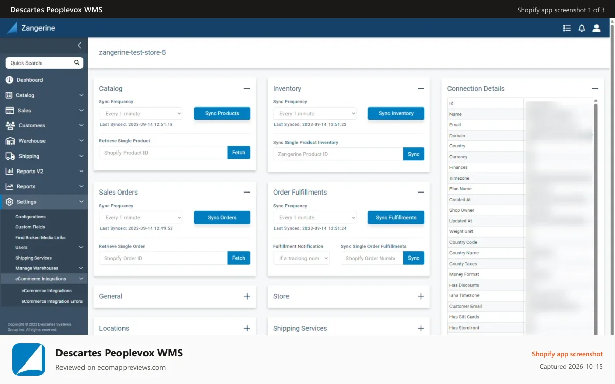Expand the Locations section
The width and height of the screenshot is (615, 384).
pyautogui.click(x=247, y=328)
